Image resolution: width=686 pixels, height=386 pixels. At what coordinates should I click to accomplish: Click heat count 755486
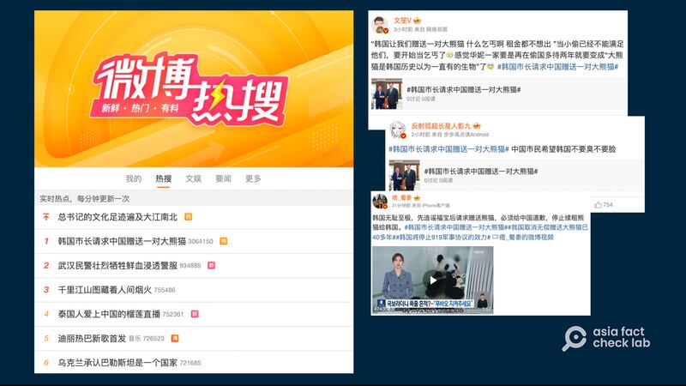click(x=165, y=290)
